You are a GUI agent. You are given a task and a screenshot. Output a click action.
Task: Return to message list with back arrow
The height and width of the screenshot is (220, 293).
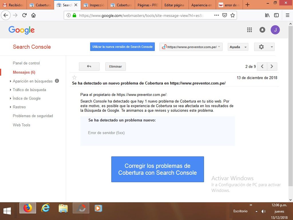click(x=89, y=66)
